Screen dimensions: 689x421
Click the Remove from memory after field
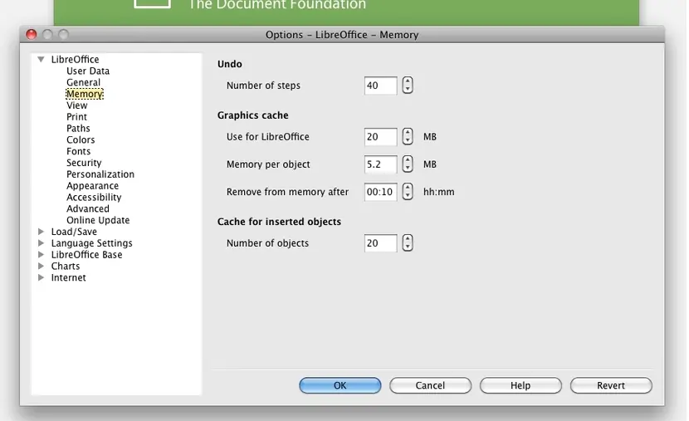tap(380, 192)
